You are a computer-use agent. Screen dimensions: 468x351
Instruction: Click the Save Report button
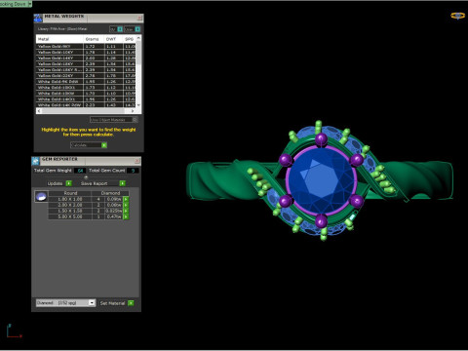(x=94, y=183)
